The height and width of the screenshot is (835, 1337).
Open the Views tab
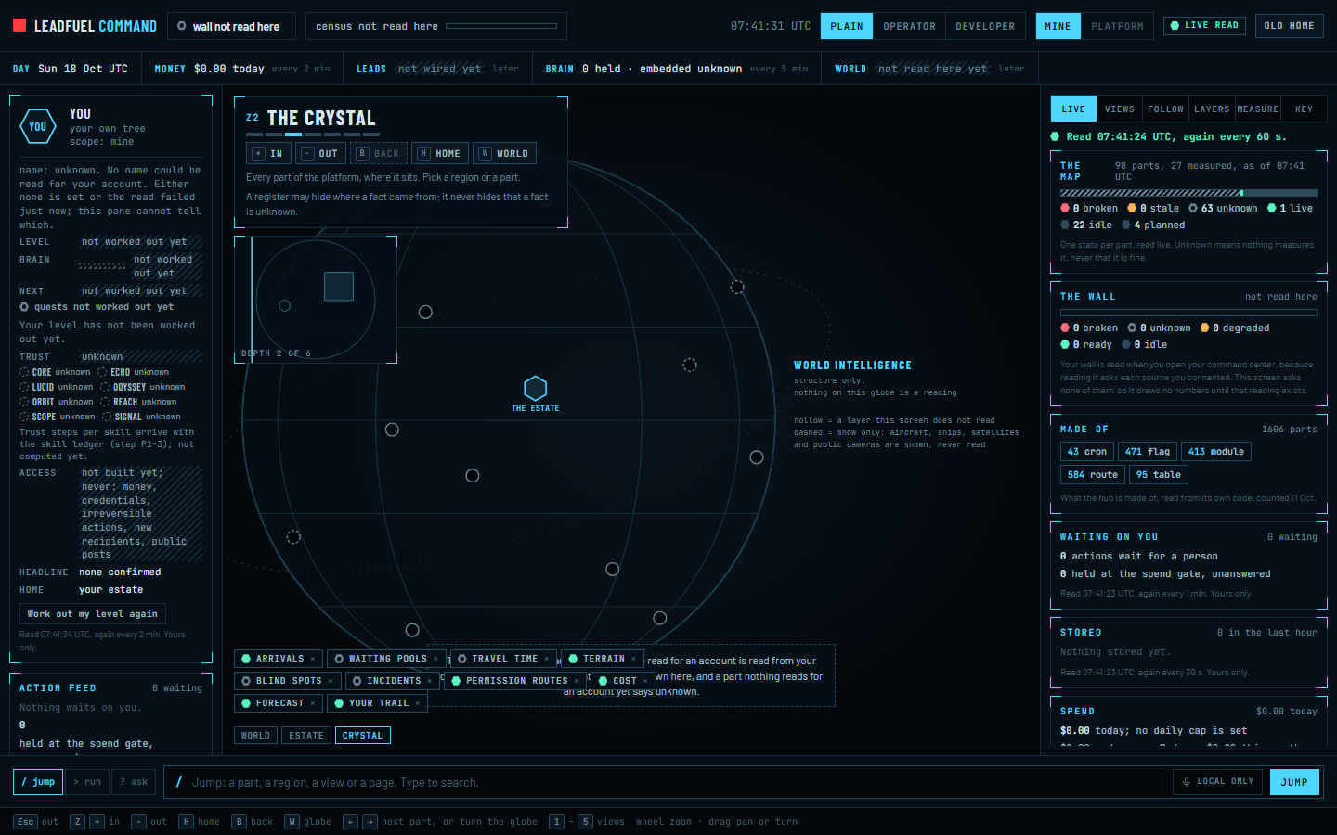[1120, 109]
